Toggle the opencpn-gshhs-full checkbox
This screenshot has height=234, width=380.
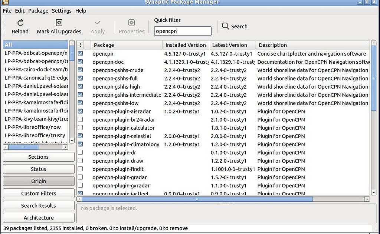81,78
